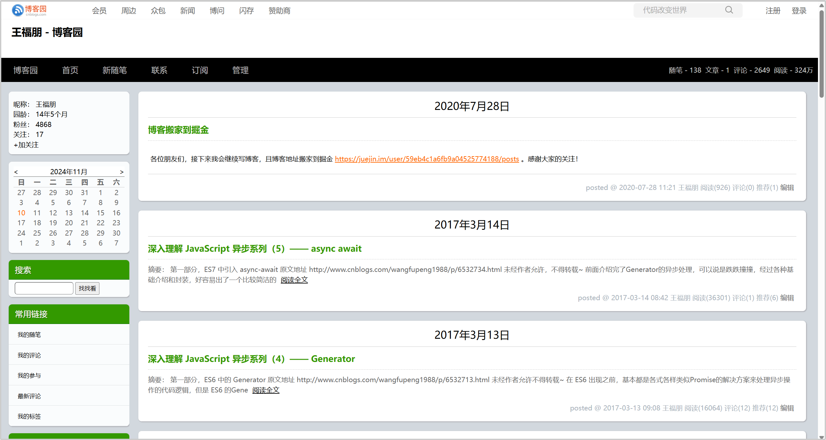Click 编辑 on the 2017-03-14 post
The image size is (826, 440).
point(787,298)
